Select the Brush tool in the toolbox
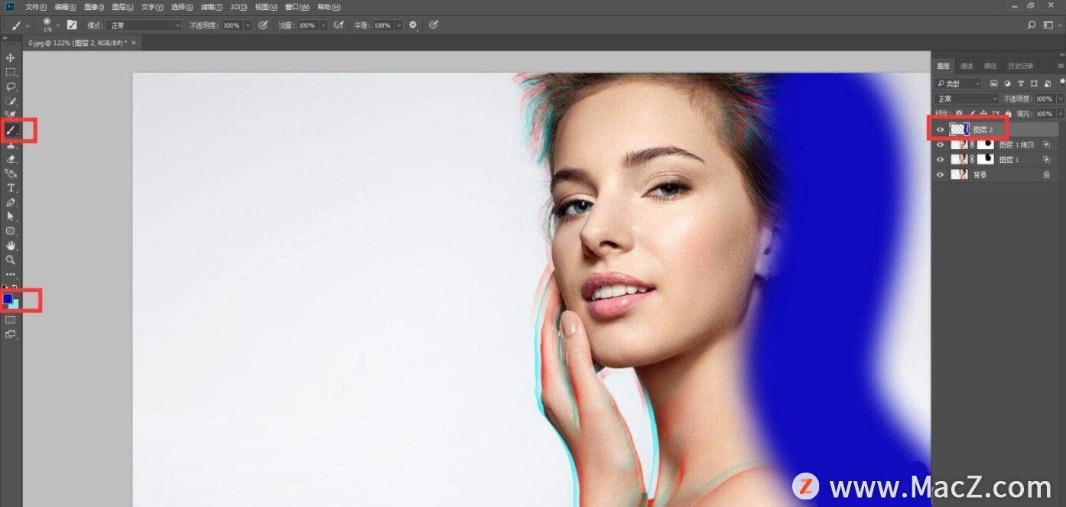This screenshot has height=507, width=1066. 11,130
